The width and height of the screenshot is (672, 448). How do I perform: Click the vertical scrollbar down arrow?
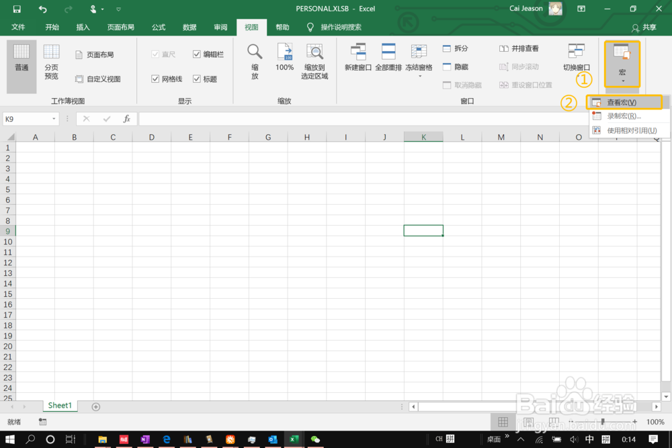pos(665,396)
